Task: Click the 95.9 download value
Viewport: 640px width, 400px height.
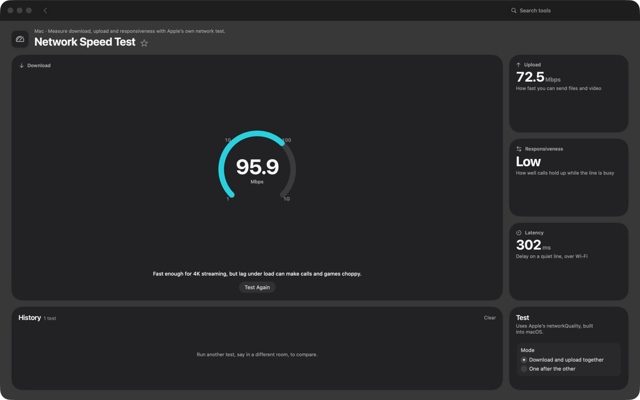Action: [257, 167]
